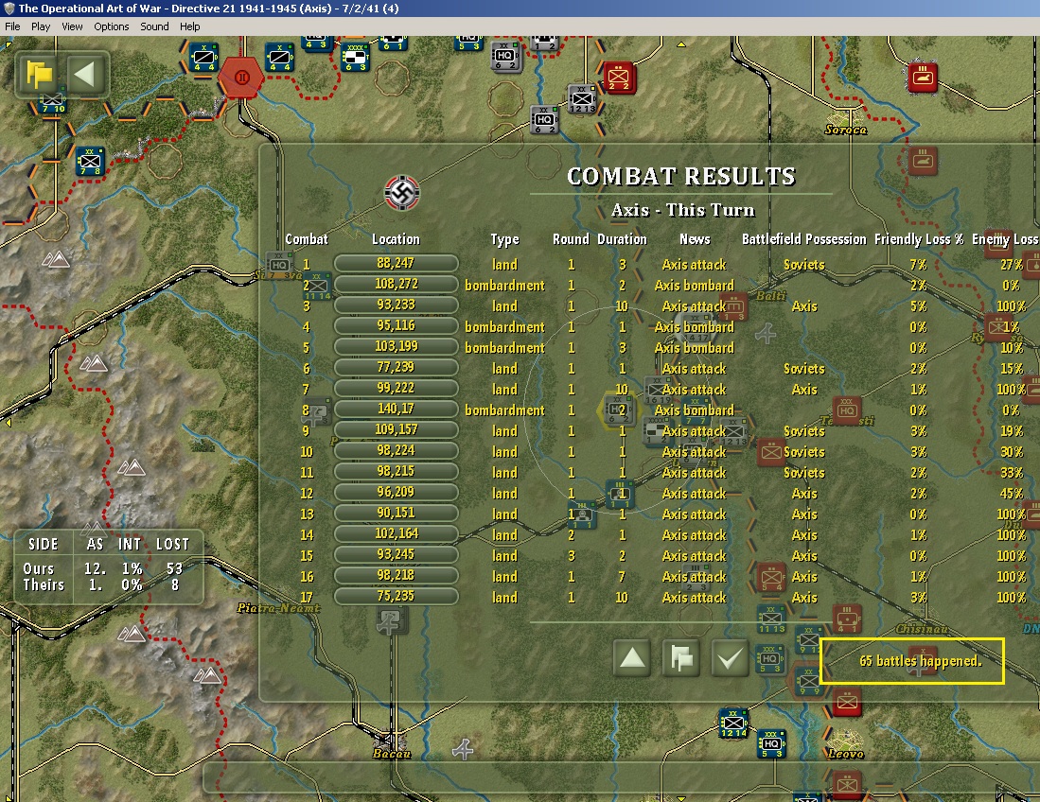Click the Soroca city label
The width and height of the screenshot is (1040, 802).
(846, 130)
